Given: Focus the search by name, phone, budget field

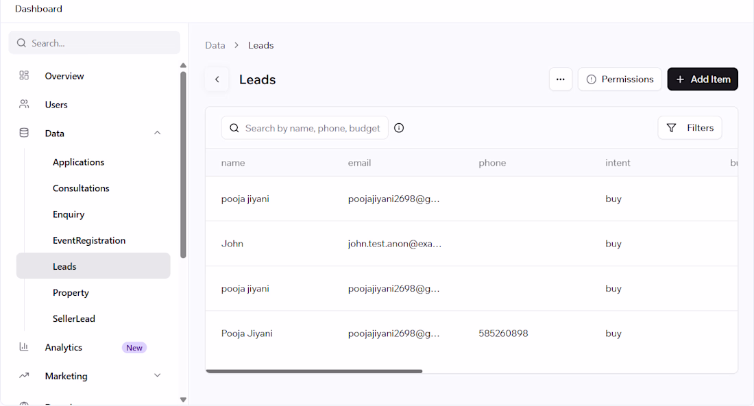Looking at the screenshot, I should [x=305, y=128].
